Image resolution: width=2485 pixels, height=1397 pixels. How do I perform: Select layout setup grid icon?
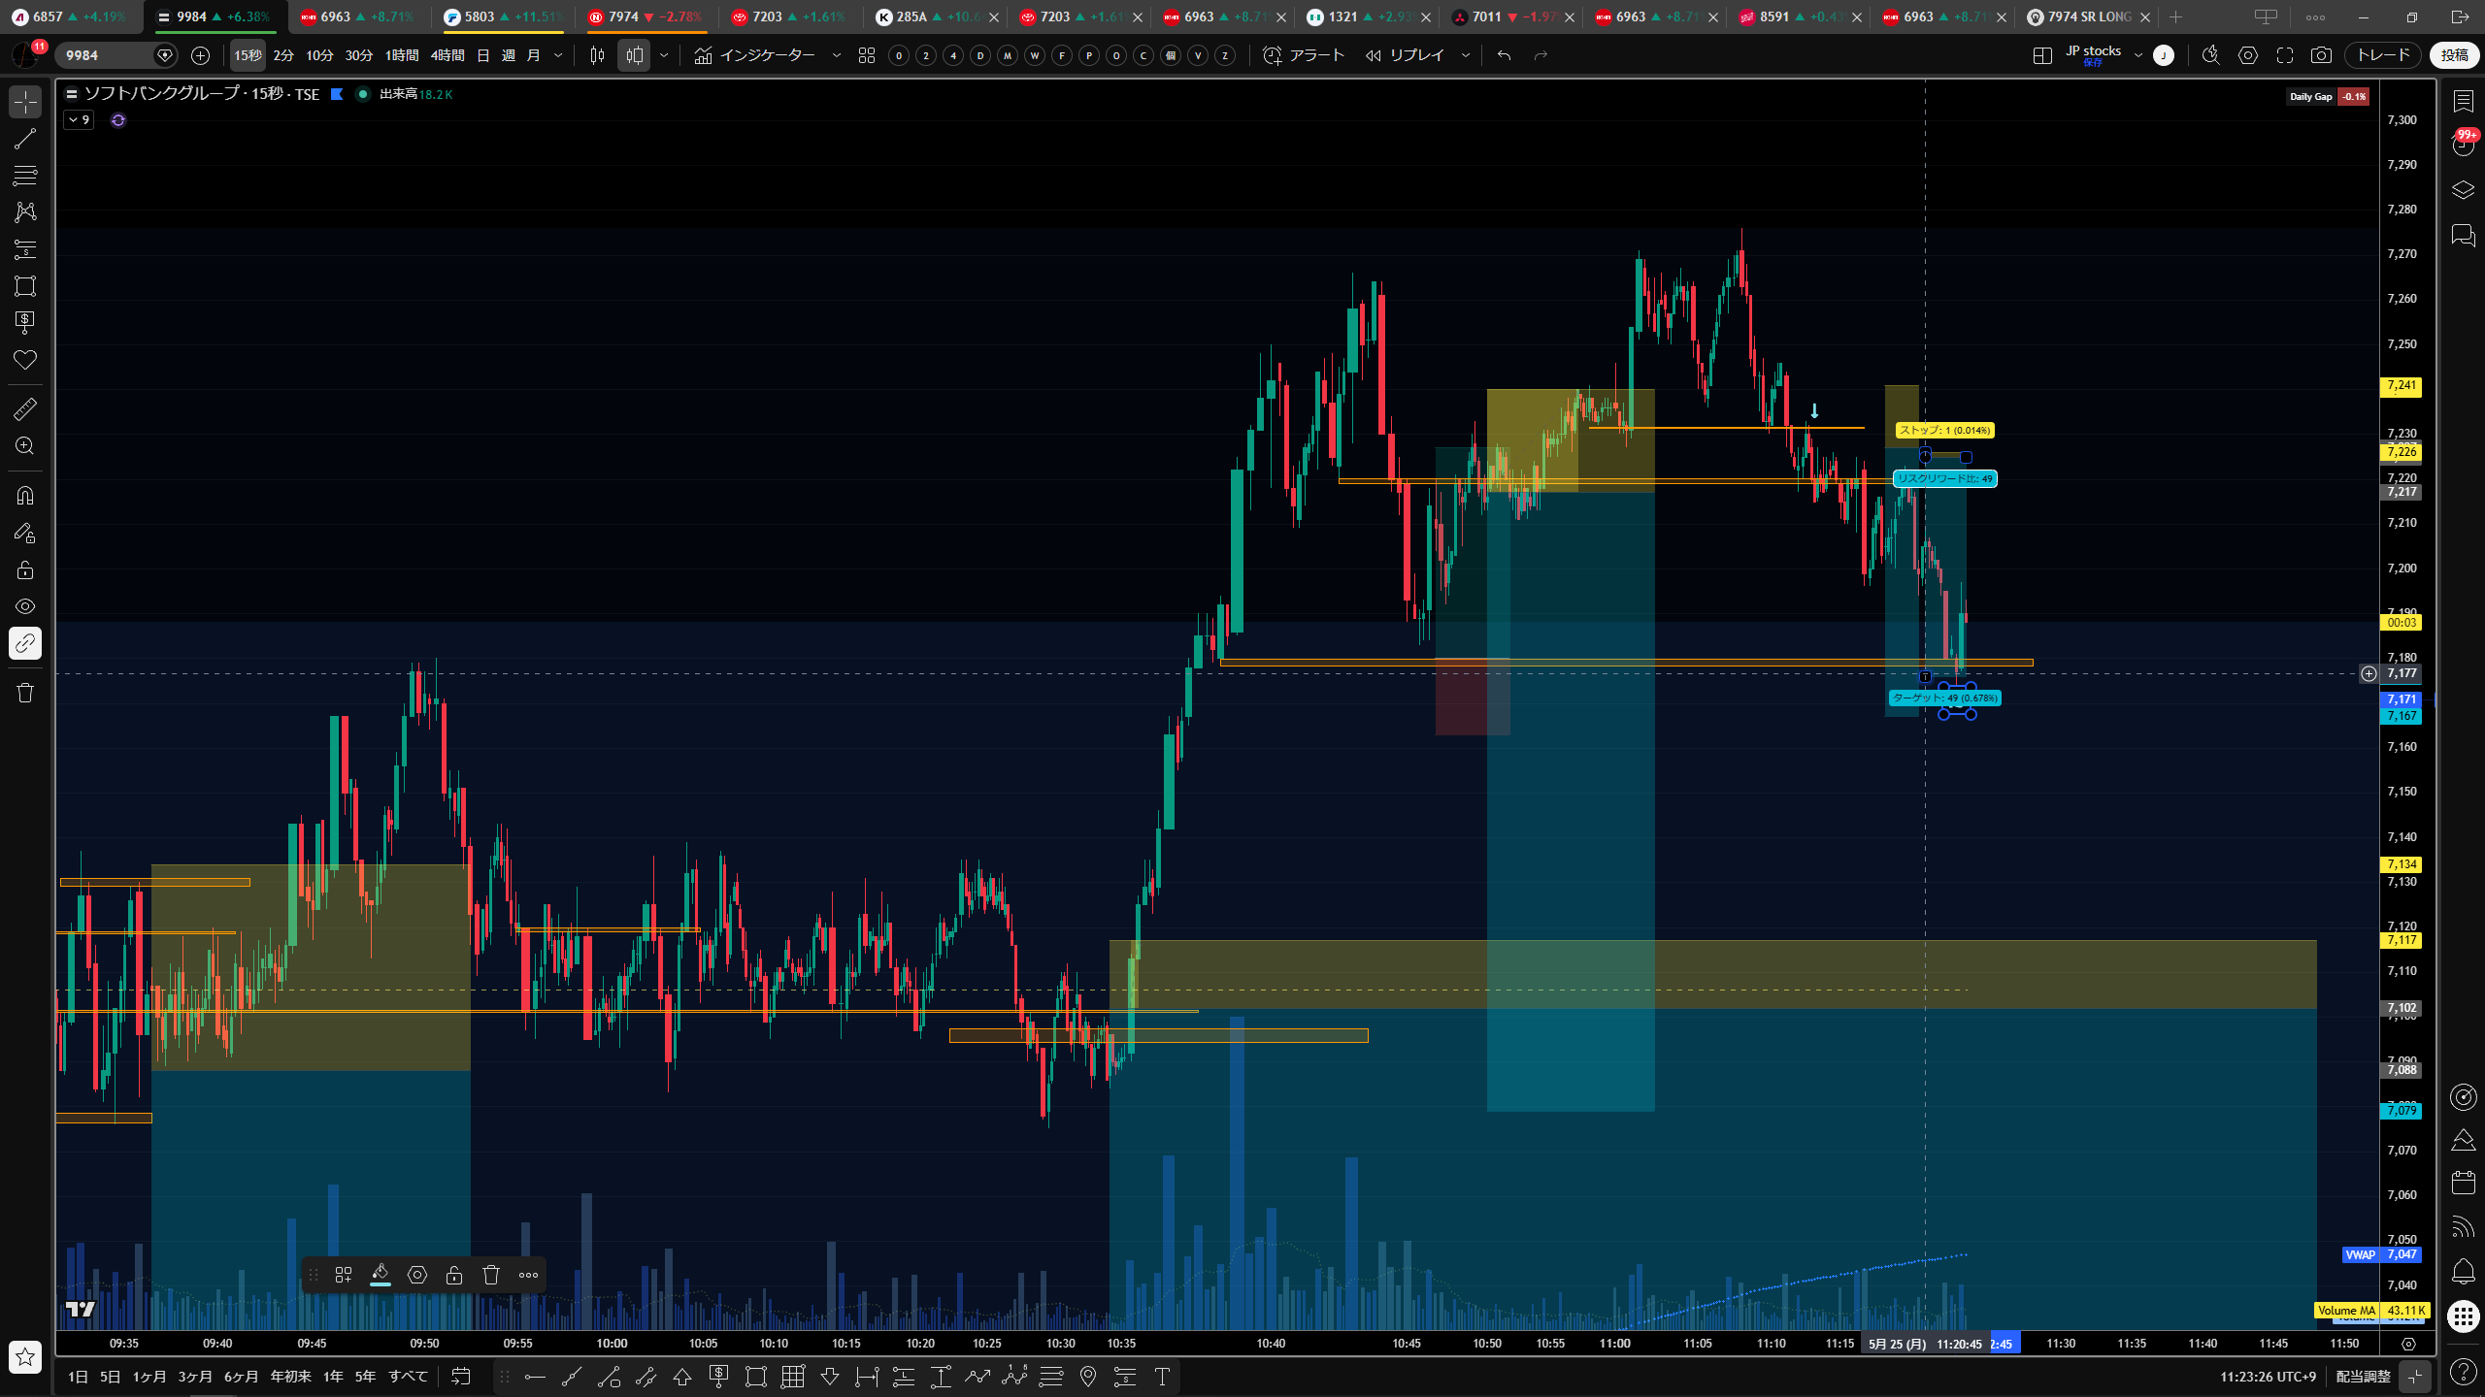2042,55
